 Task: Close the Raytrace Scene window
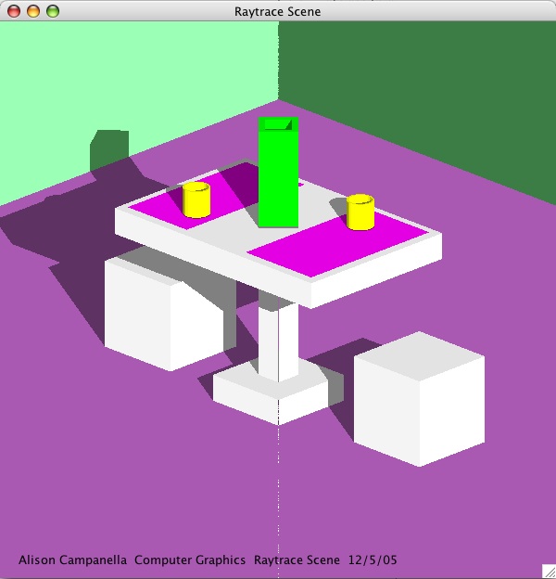pyautogui.click(x=14, y=11)
